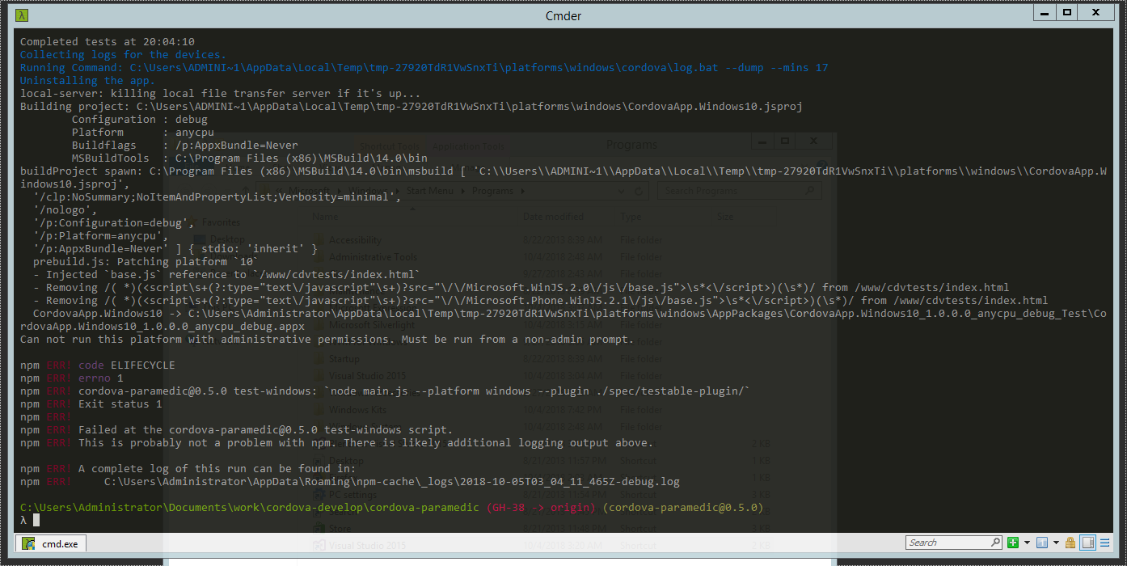The width and height of the screenshot is (1127, 566).
Task: Click 'Failed at the cordova-paramedic@0.5.0 test-windows script' line
Action: point(266,430)
